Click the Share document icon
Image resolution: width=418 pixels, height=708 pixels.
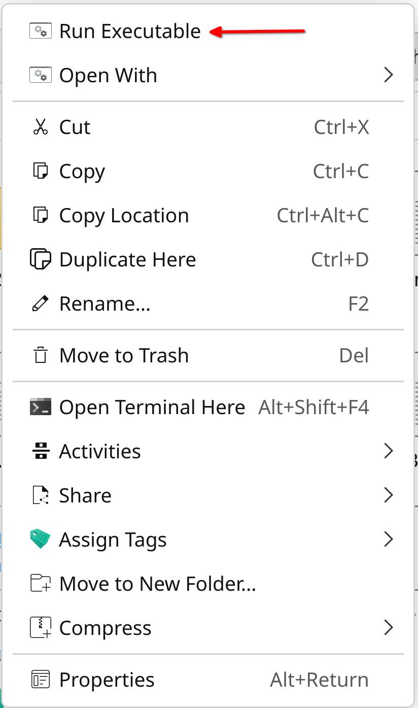(41, 495)
